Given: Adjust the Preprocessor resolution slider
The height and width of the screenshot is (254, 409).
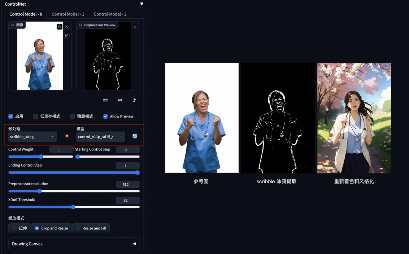Looking at the screenshot, I should [74, 191].
